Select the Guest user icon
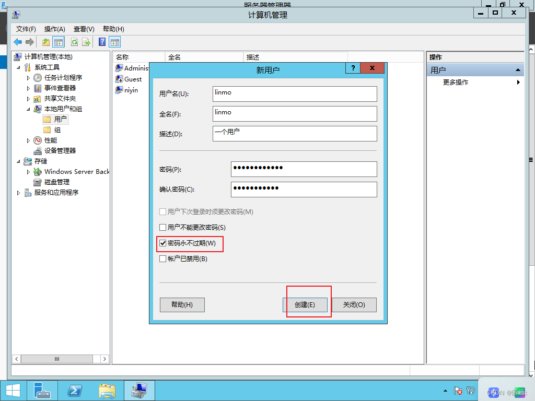Screen dimensions: 535x401 pyautogui.click(x=119, y=79)
